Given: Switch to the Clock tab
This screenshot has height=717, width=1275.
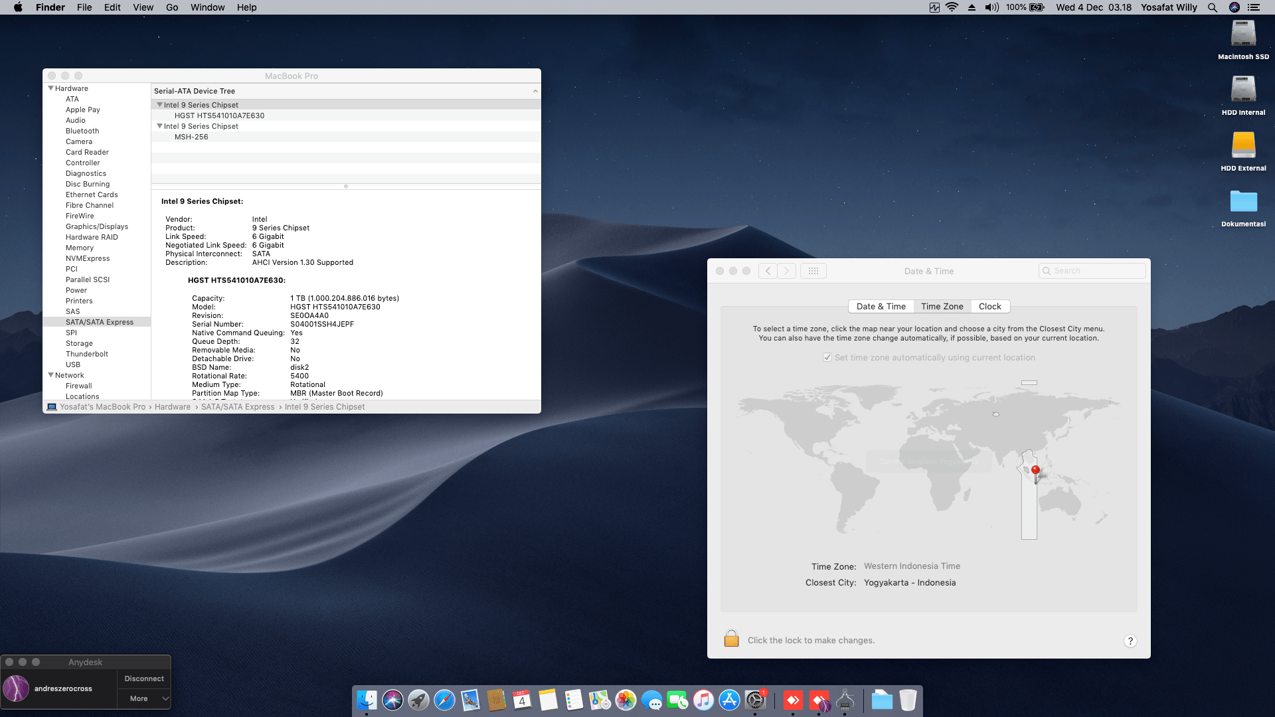Looking at the screenshot, I should point(989,306).
